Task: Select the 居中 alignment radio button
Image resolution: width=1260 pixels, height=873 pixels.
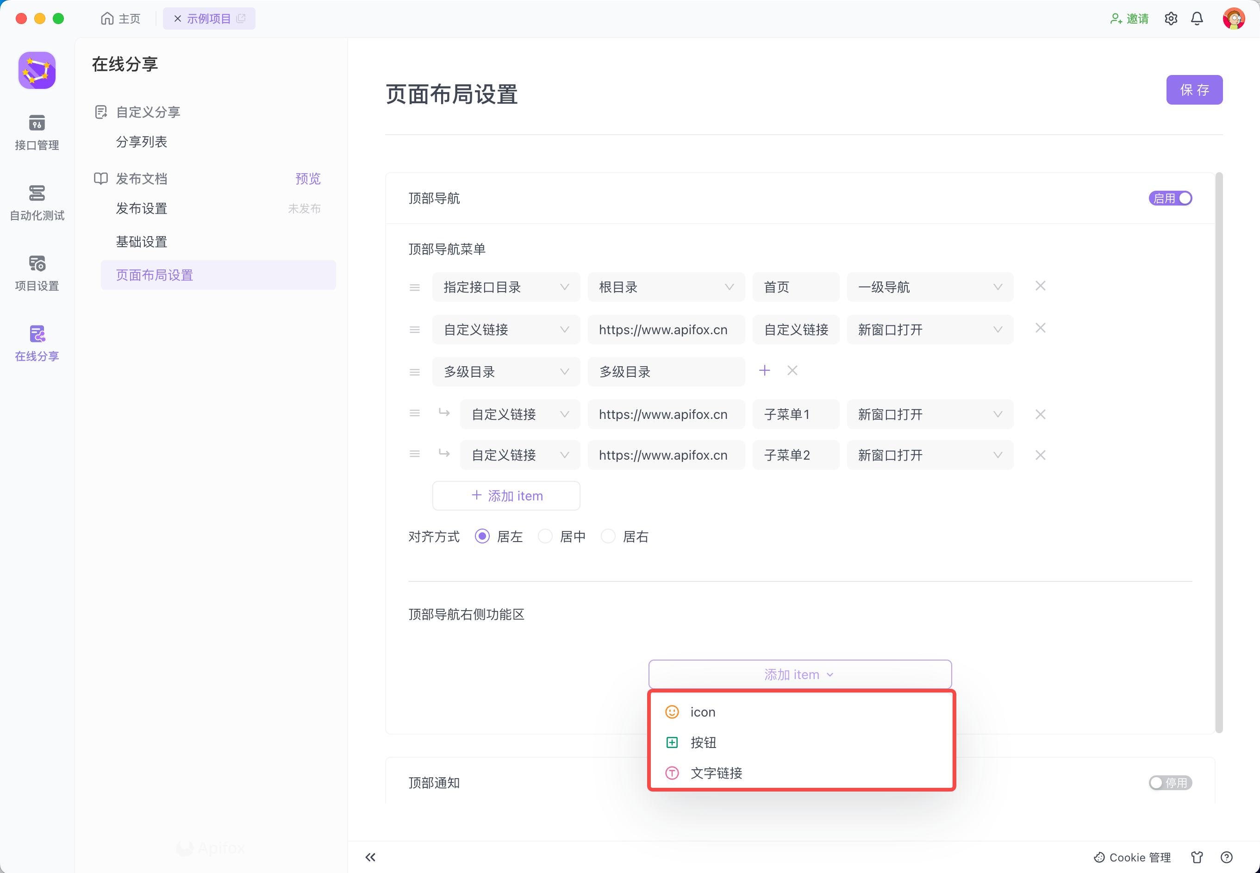Action: click(x=545, y=536)
